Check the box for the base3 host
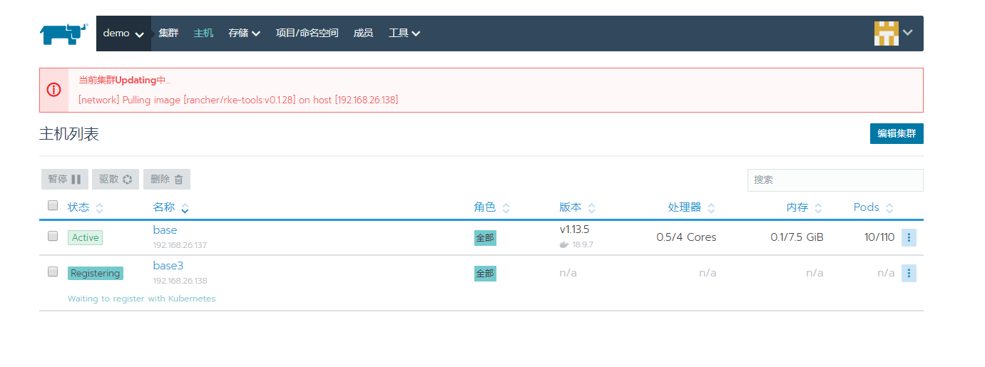Viewport: 985px width, 367px height. 52,272
